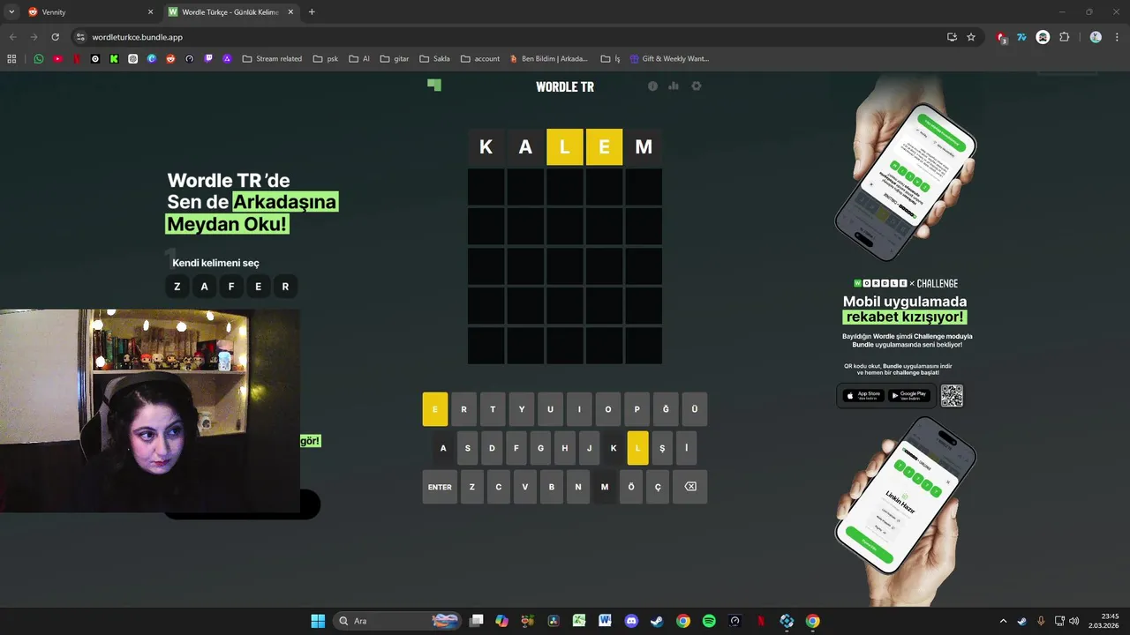Open Chrome three-dot menu
The width and height of the screenshot is (1130, 635).
click(x=1116, y=37)
